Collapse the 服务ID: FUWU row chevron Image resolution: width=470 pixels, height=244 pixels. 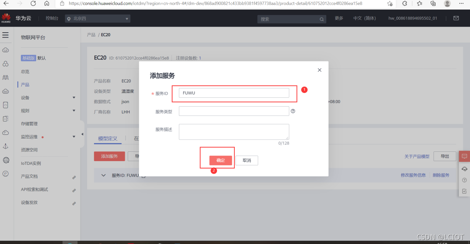[x=104, y=175]
